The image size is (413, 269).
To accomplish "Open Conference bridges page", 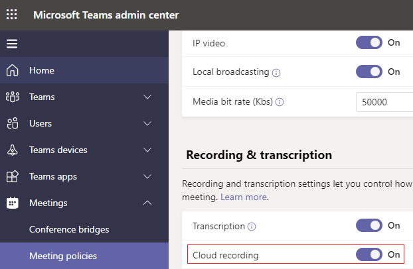I will coord(84,229).
